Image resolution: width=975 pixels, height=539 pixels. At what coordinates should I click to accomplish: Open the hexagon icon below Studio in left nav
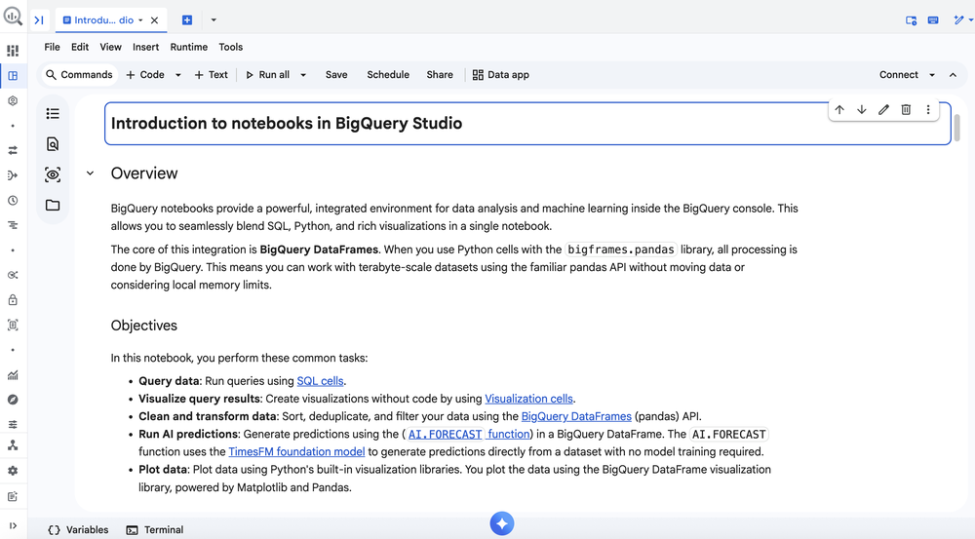click(x=13, y=100)
